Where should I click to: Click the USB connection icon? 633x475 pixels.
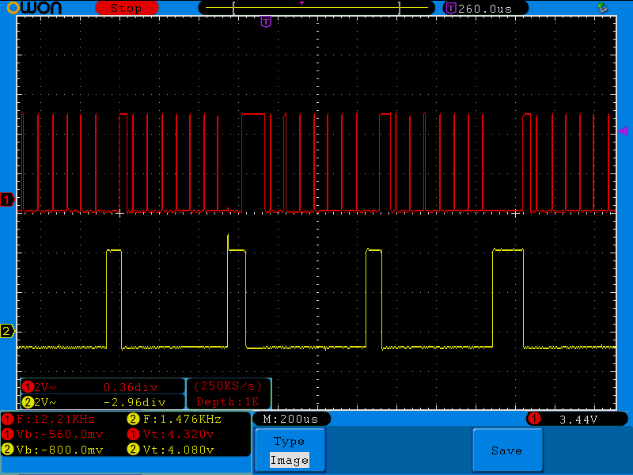click(x=603, y=8)
